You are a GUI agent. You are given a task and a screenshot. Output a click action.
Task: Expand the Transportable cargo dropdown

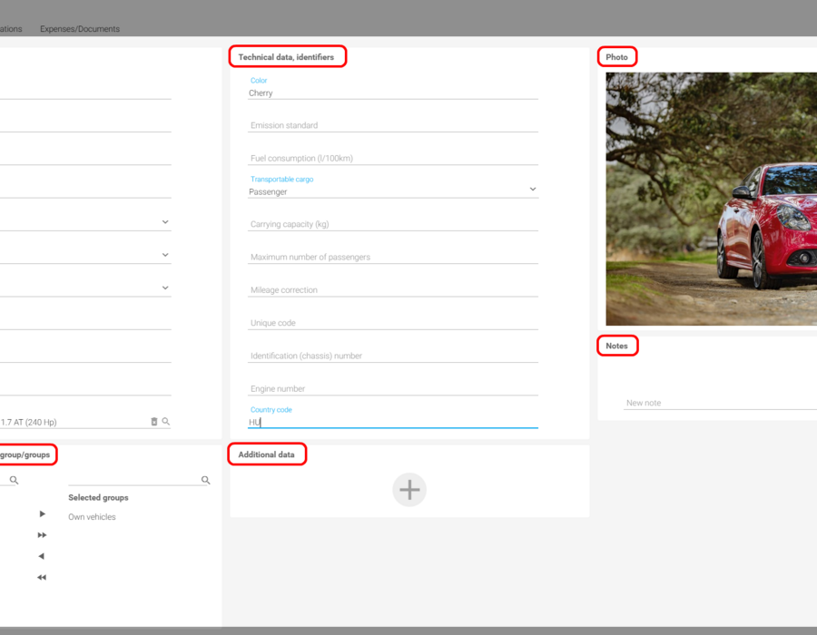(533, 189)
